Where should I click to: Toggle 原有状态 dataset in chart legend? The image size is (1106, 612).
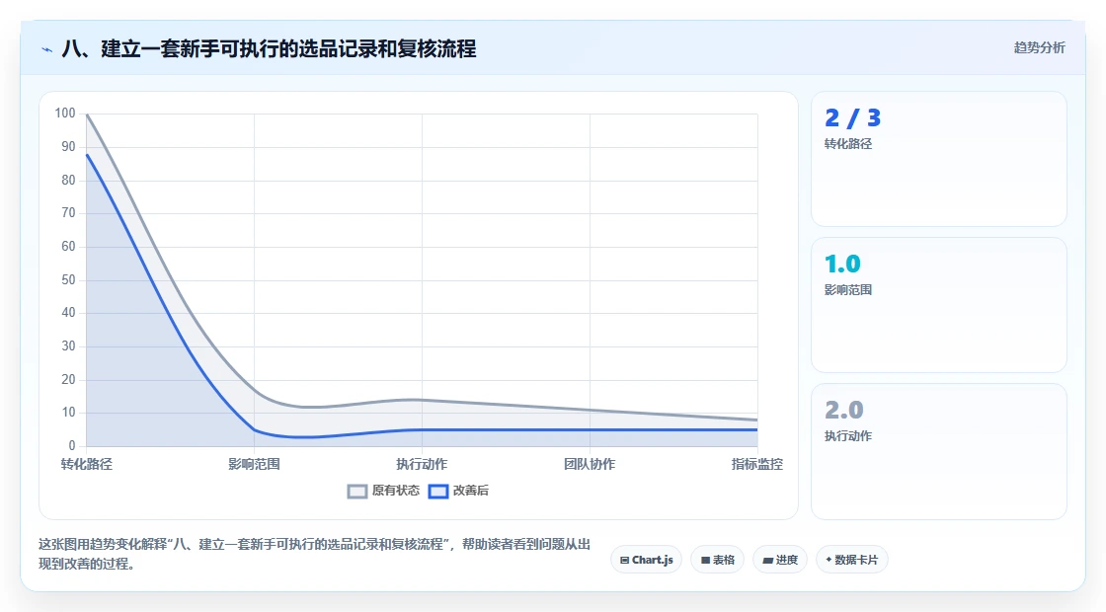coord(383,491)
